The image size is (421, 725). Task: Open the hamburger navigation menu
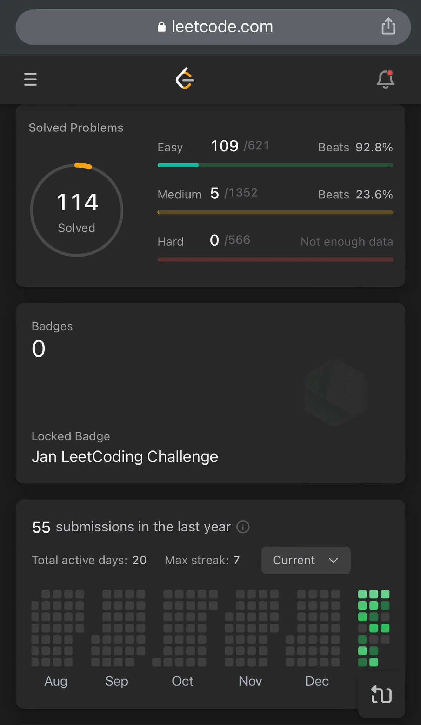[31, 79]
